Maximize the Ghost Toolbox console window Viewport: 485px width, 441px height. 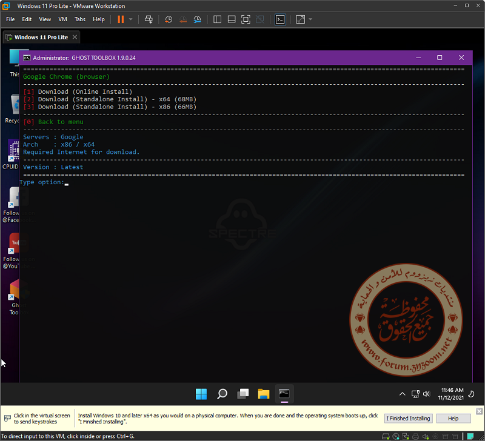pos(440,58)
